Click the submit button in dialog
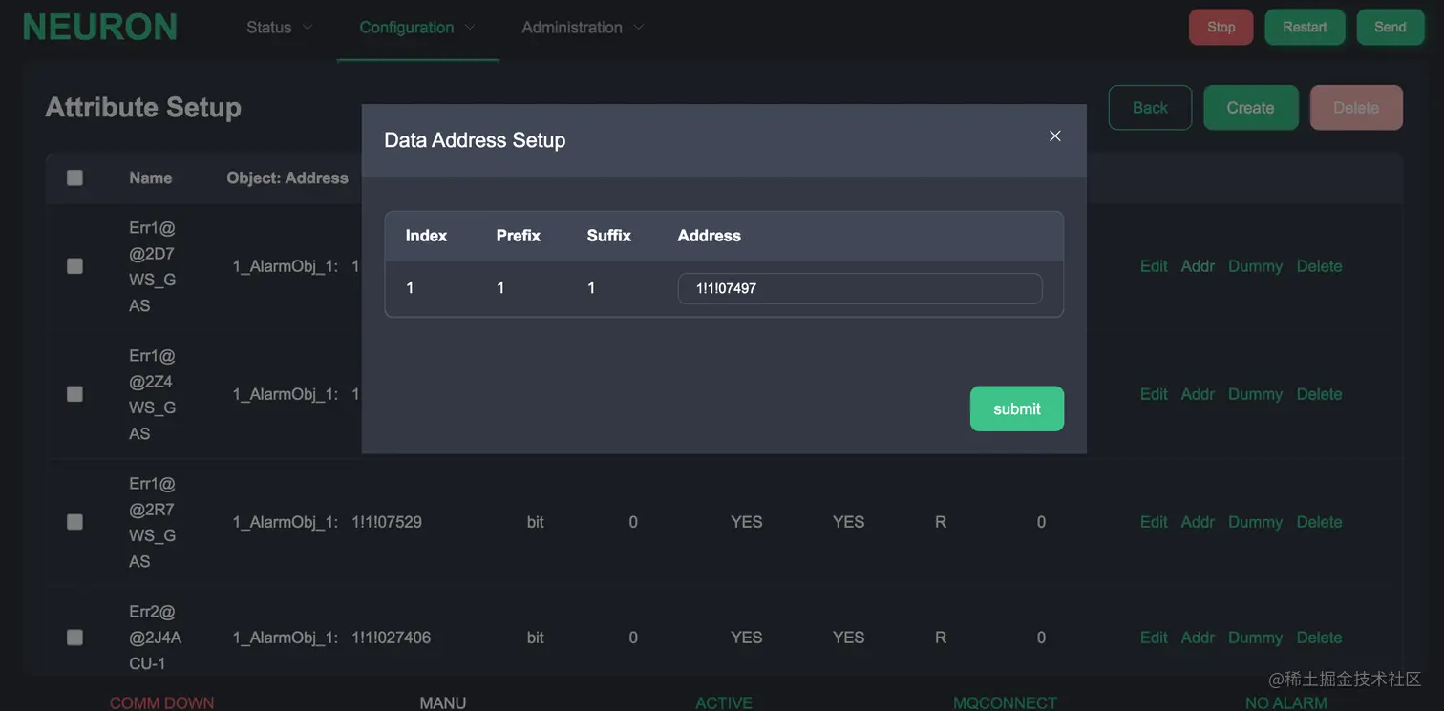Screen dimensions: 1444x711 pos(1016,408)
